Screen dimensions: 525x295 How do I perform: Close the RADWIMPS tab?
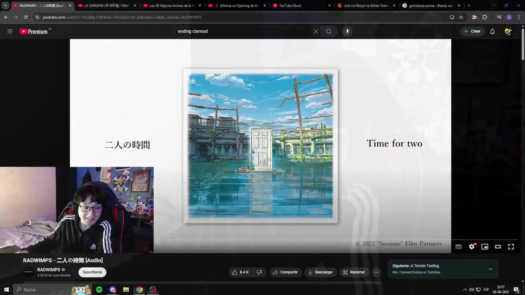[x=70, y=6]
